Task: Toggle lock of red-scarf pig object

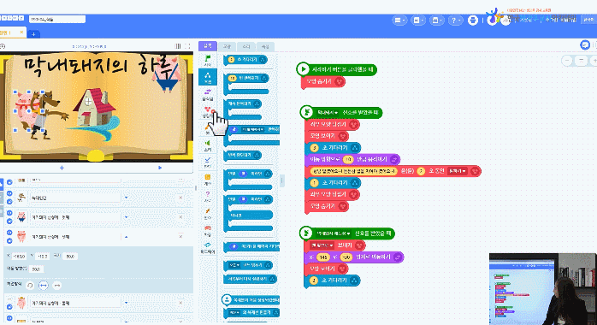Action: pyautogui.click(x=9, y=241)
